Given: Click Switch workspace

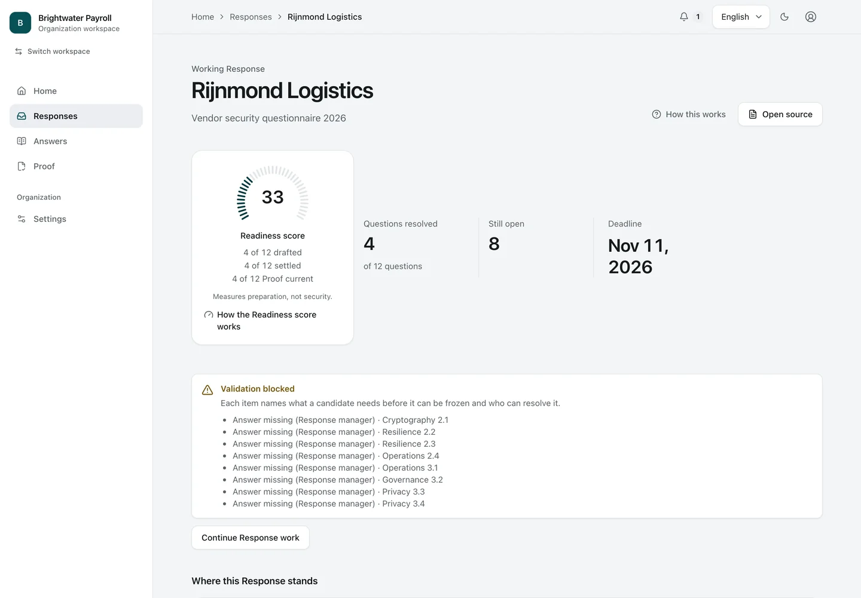Looking at the screenshot, I should pyautogui.click(x=53, y=51).
